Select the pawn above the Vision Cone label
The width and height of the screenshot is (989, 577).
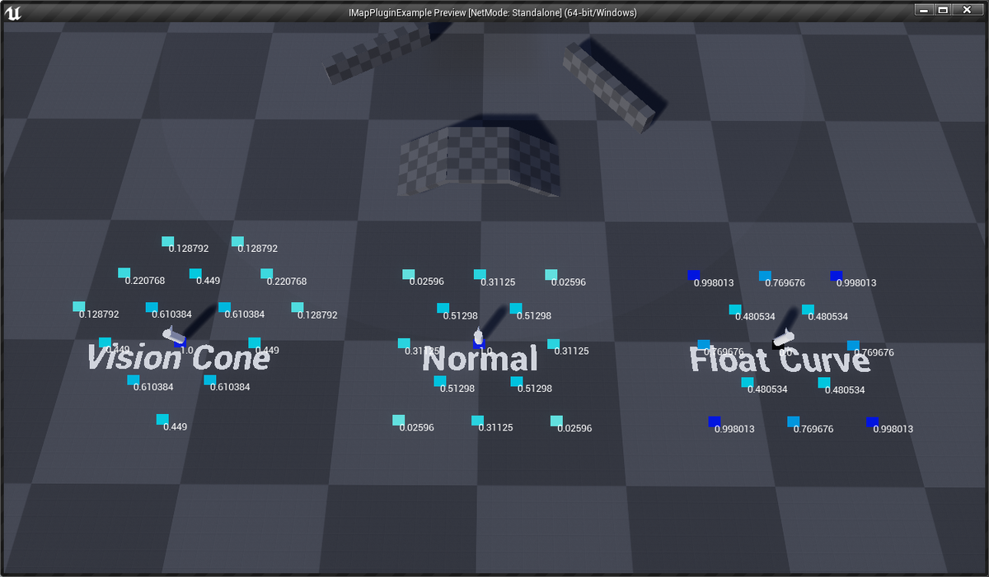(x=175, y=334)
